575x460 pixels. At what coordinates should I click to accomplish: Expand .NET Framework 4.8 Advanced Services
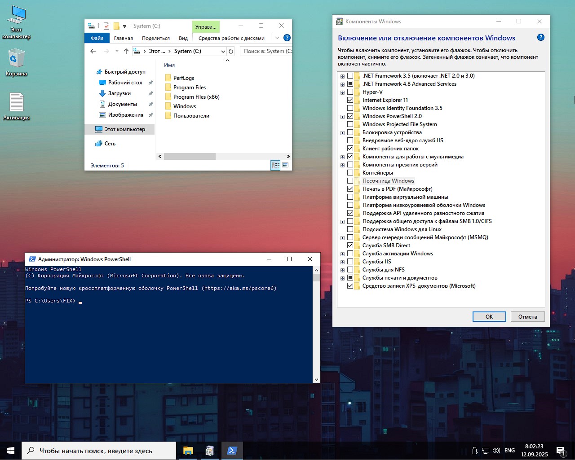click(342, 84)
